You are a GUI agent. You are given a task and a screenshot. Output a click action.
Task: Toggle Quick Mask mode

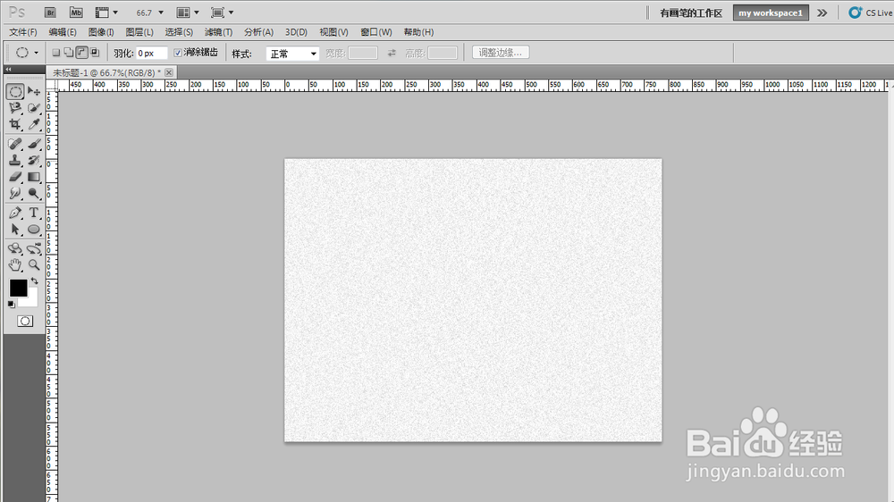tap(24, 322)
